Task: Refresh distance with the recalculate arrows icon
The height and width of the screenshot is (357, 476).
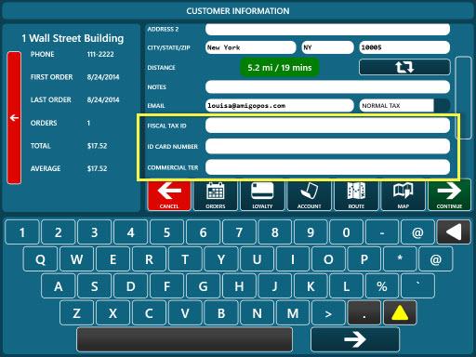Action: tap(404, 67)
